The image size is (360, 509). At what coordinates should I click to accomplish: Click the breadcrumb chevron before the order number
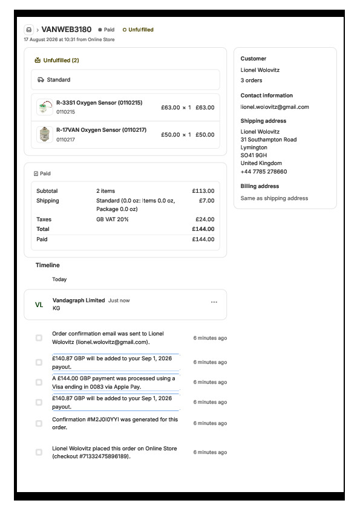(x=38, y=30)
